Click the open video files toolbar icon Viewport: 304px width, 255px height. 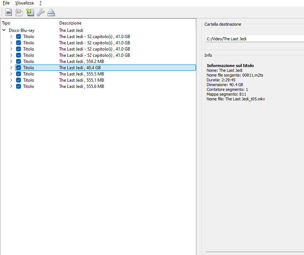coord(8,12)
